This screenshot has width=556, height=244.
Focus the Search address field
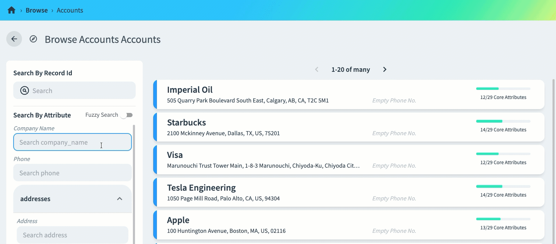pyautogui.click(x=73, y=235)
